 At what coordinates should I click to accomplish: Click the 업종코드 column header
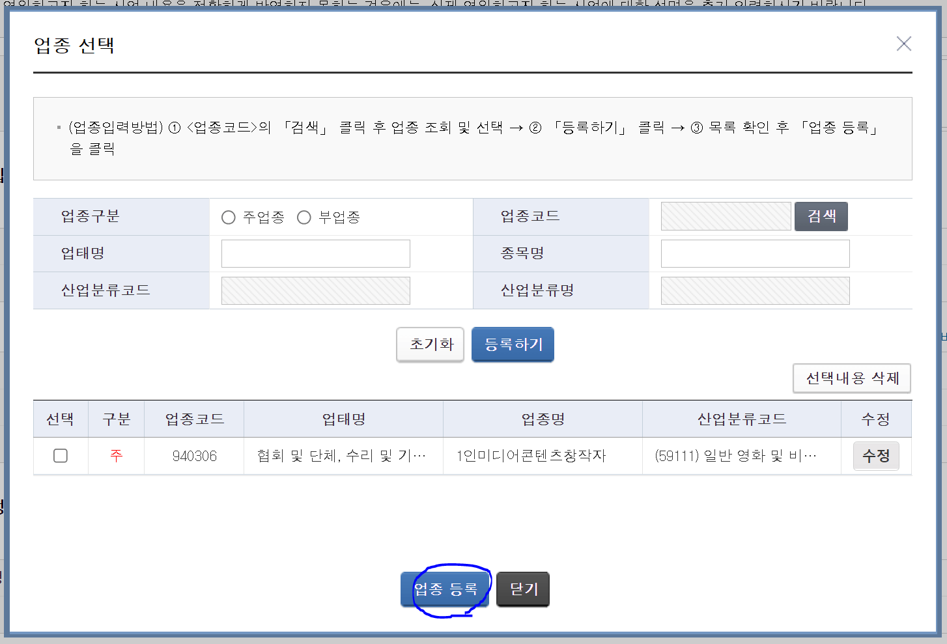click(193, 419)
